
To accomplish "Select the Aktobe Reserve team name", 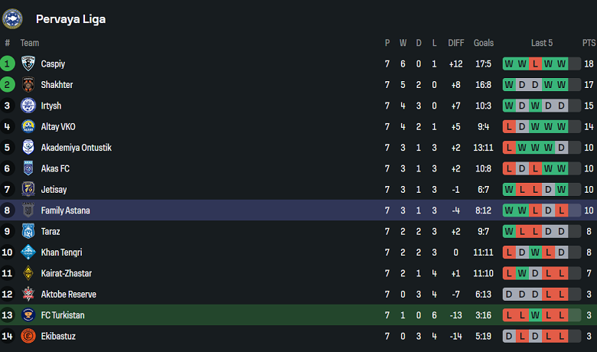I will (x=68, y=294).
